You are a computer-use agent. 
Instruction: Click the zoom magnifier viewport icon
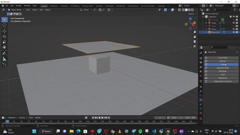pyautogui.click(x=195, y=32)
